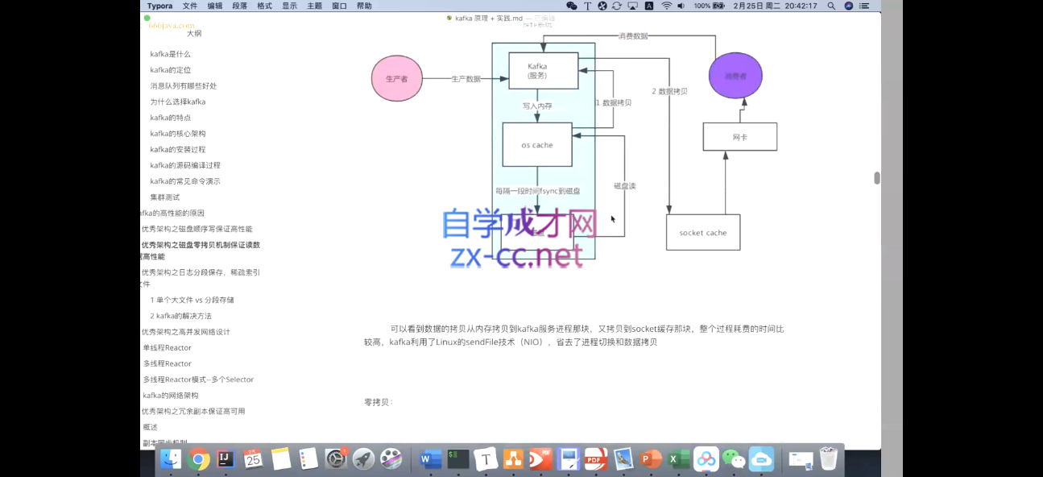This screenshot has width=1043, height=477.
Task: Select outline item 1 单个大文件 vs 分段存储
Action: pyautogui.click(x=192, y=300)
